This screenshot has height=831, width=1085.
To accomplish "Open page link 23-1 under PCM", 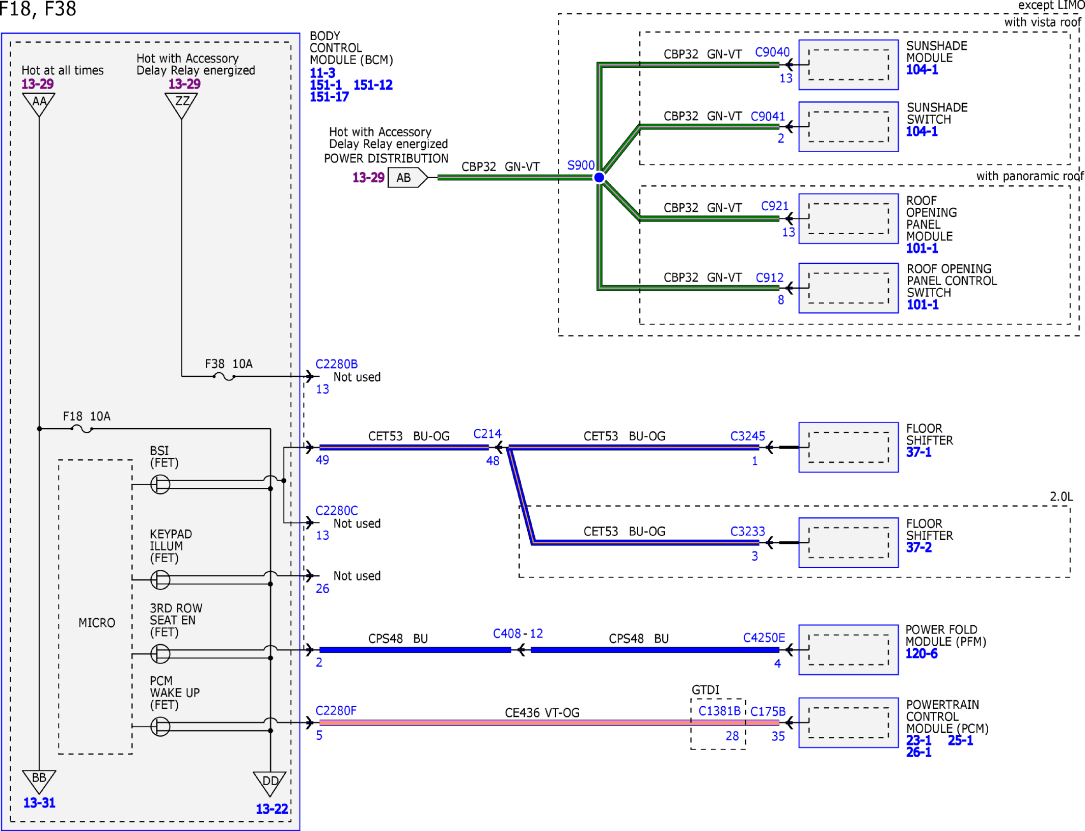I will click(x=918, y=740).
